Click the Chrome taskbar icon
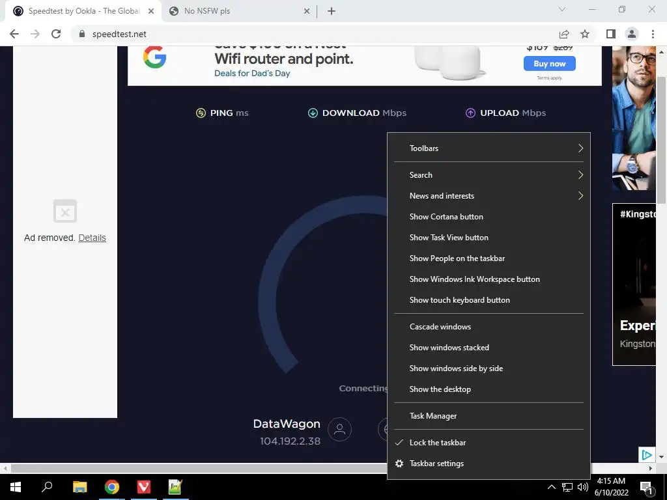 tap(112, 487)
